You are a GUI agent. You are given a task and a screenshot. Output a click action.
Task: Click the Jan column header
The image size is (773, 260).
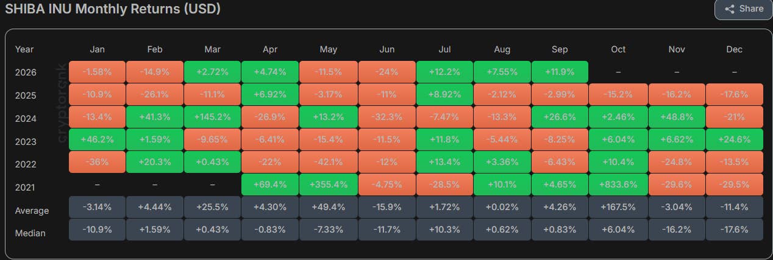[x=97, y=49]
